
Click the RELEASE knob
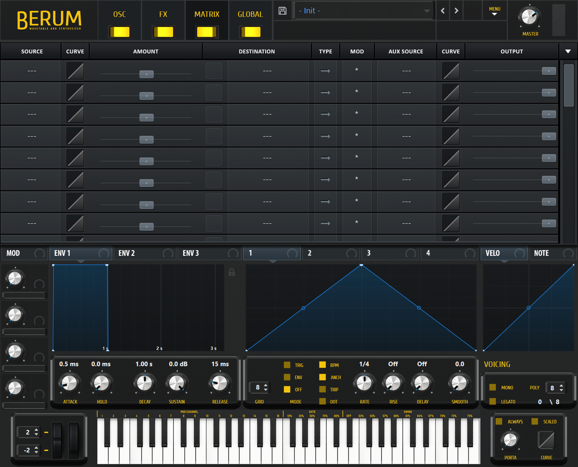tap(220, 383)
